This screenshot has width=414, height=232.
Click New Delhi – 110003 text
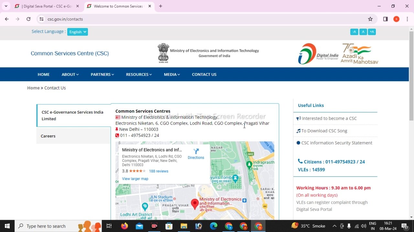click(x=139, y=129)
